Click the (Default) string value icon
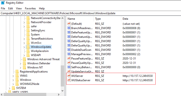Image resolution: width=181 pixels, height=96 pixels. coord(69,24)
